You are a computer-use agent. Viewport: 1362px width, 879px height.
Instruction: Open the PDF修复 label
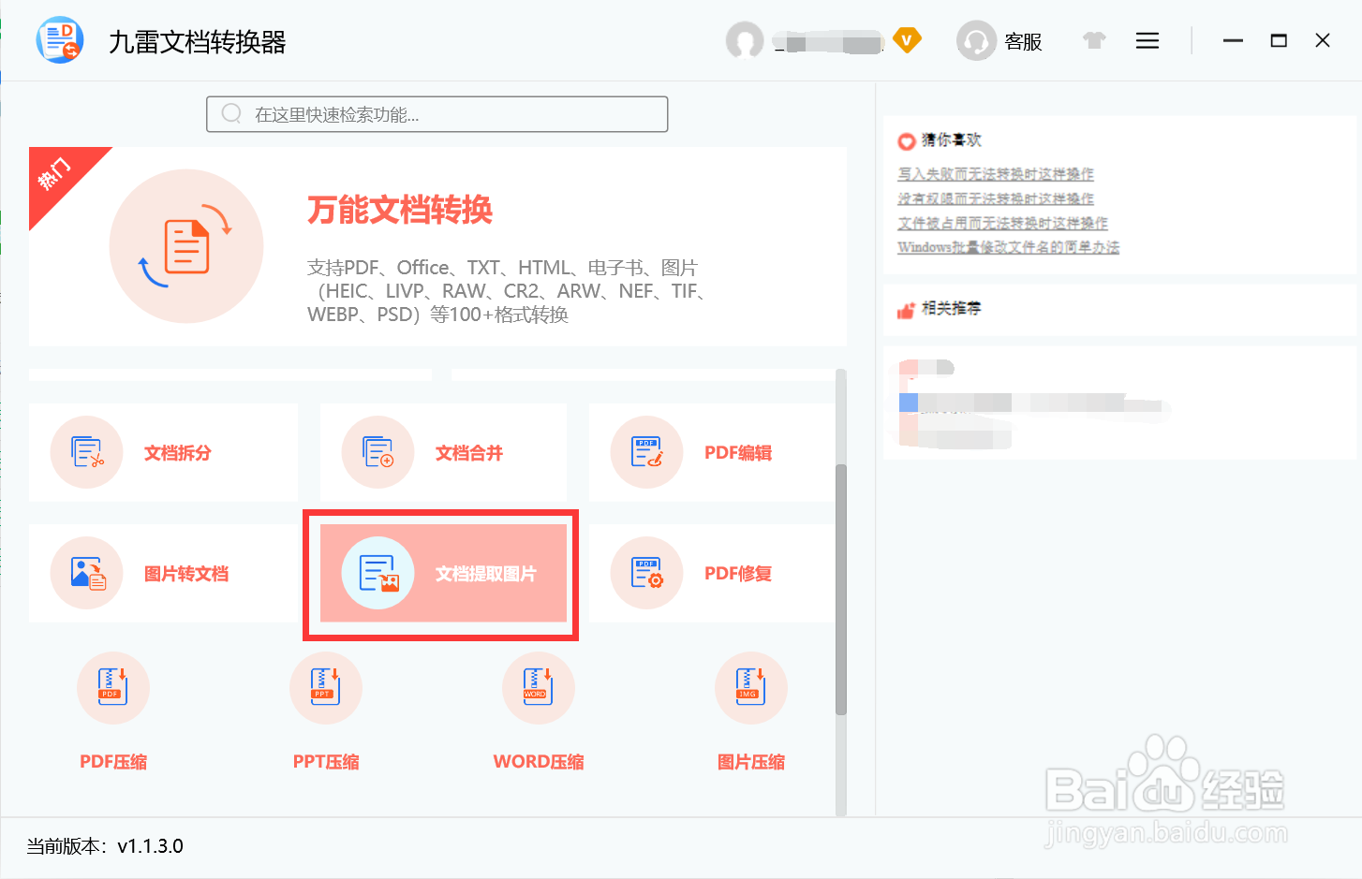tap(738, 574)
